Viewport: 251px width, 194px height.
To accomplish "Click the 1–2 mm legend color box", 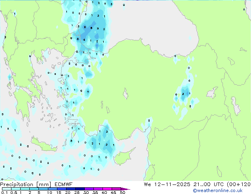I will point(25,189).
